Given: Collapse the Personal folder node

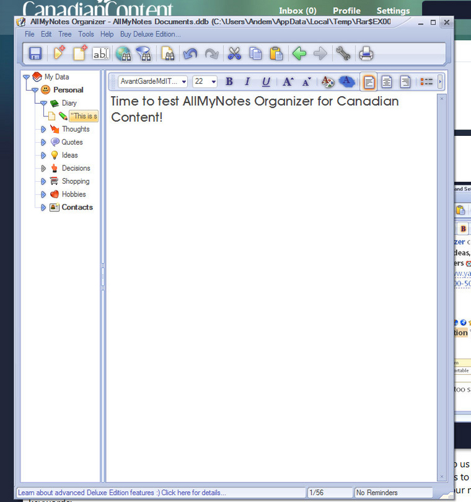Looking at the screenshot, I should [x=35, y=91].
